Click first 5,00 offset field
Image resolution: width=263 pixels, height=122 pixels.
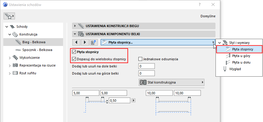(86, 93)
